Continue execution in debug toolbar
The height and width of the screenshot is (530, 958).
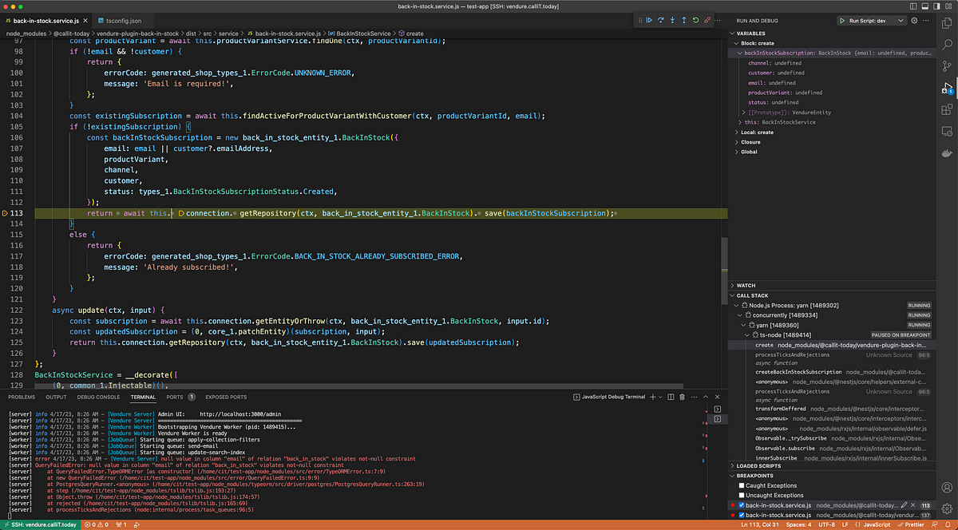pyautogui.click(x=649, y=20)
